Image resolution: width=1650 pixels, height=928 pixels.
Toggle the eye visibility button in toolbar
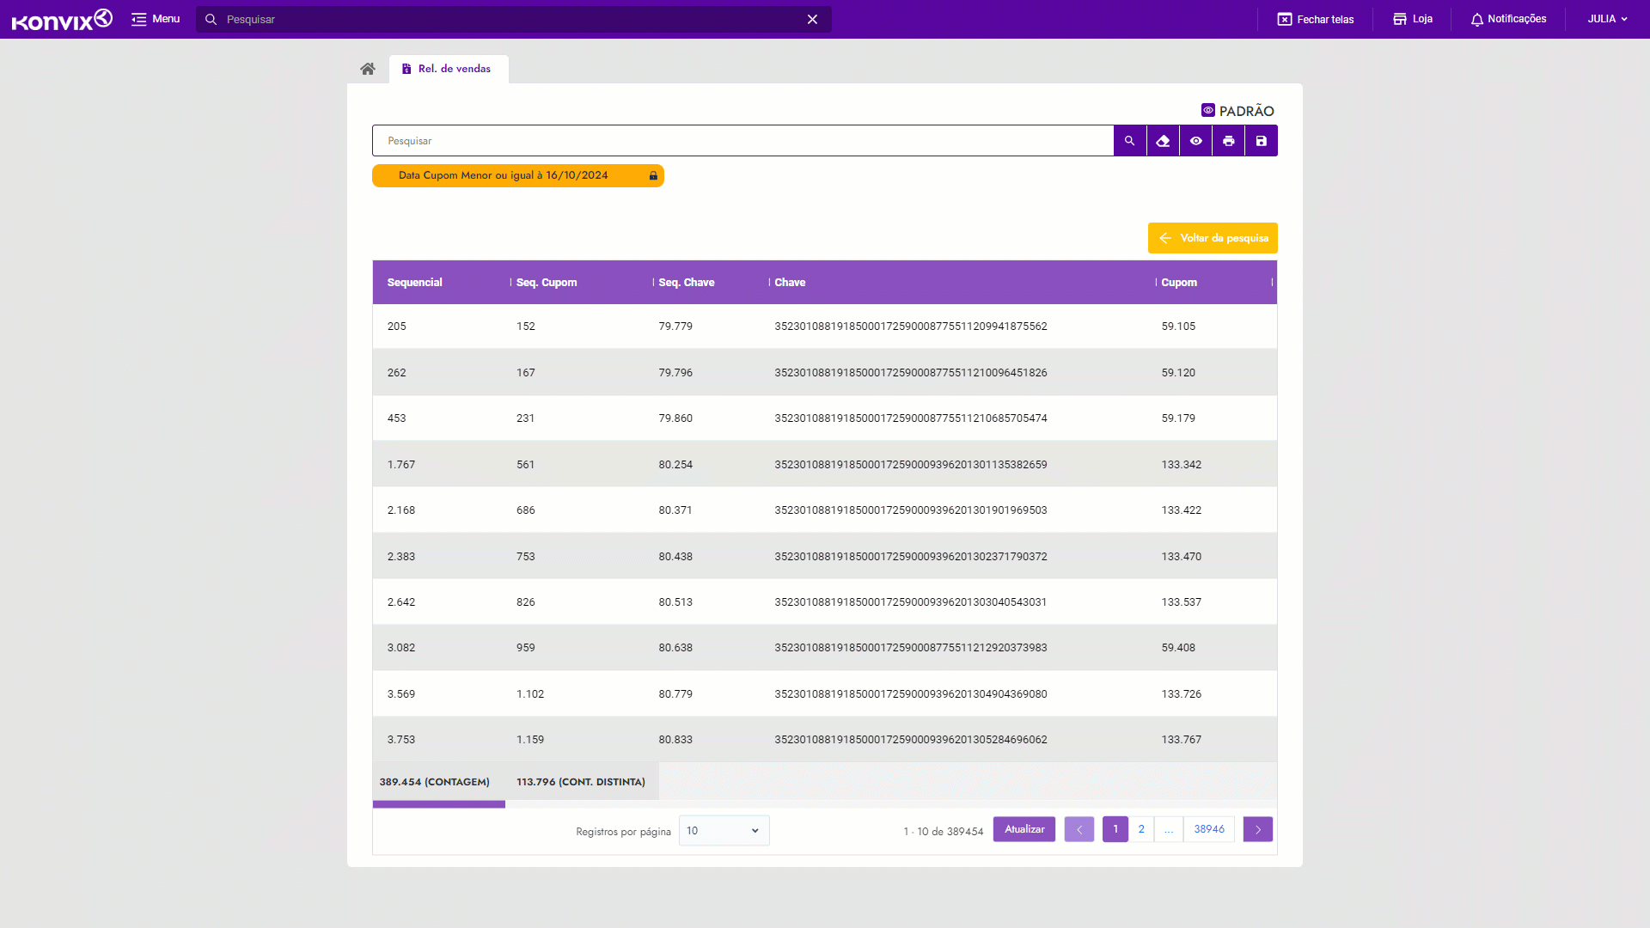pos(1195,141)
